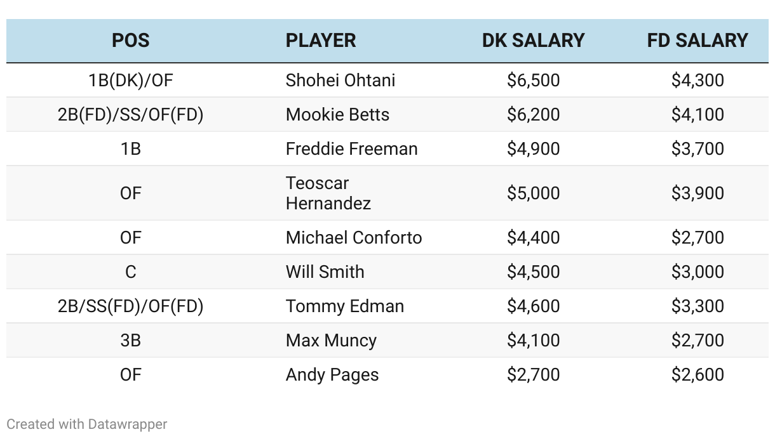Screen dimensions: 775x439
Task: Click the Created with Datawrapper credit
Action: 87,424
